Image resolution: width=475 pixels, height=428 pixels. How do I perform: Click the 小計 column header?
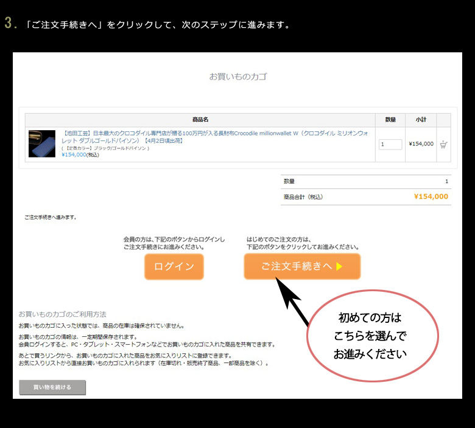(421, 120)
